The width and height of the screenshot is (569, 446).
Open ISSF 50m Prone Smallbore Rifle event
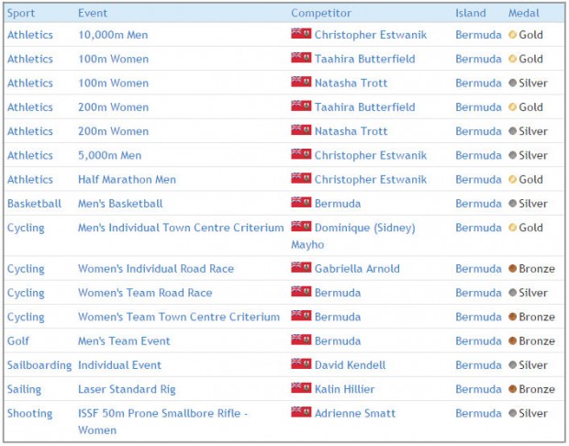point(162,414)
